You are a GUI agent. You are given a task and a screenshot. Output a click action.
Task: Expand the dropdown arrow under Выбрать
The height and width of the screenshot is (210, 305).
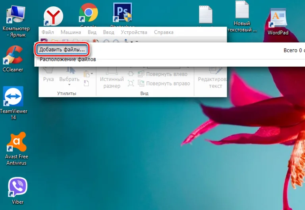coord(69,85)
